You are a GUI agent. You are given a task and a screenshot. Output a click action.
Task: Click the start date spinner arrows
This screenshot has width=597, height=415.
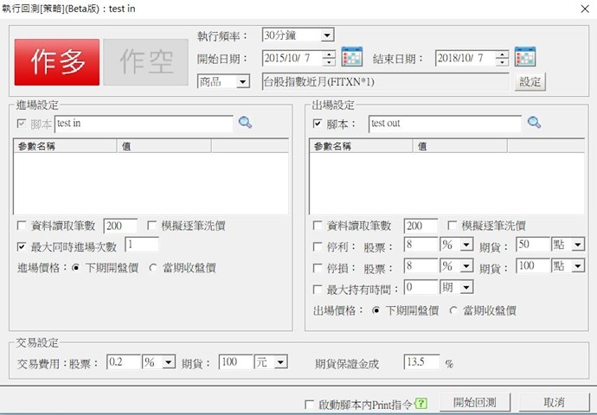click(x=329, y=59)
